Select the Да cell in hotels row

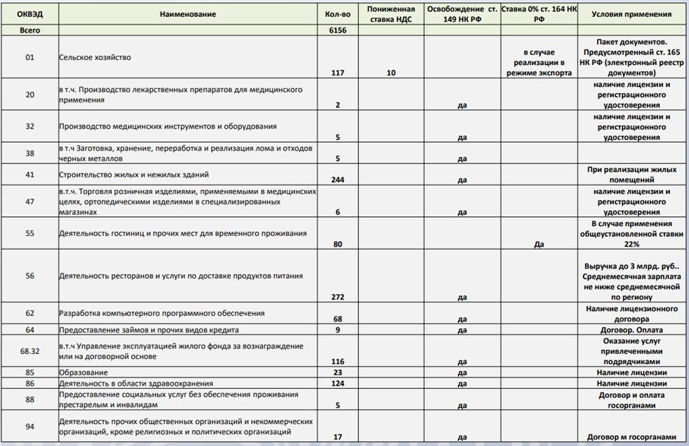click(539, 244)
